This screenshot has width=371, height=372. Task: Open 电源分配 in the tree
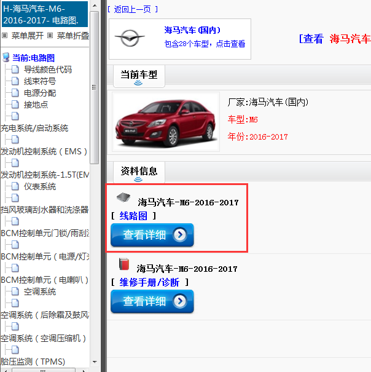(40, 93)
